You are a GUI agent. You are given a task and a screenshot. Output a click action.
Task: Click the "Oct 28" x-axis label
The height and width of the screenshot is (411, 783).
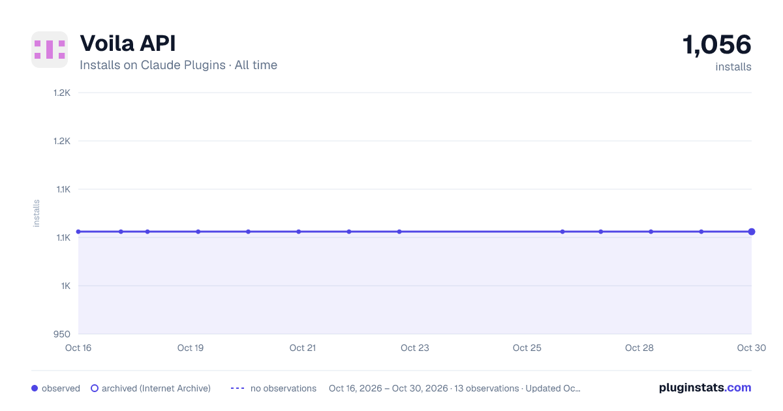click(x=639, y=348)
